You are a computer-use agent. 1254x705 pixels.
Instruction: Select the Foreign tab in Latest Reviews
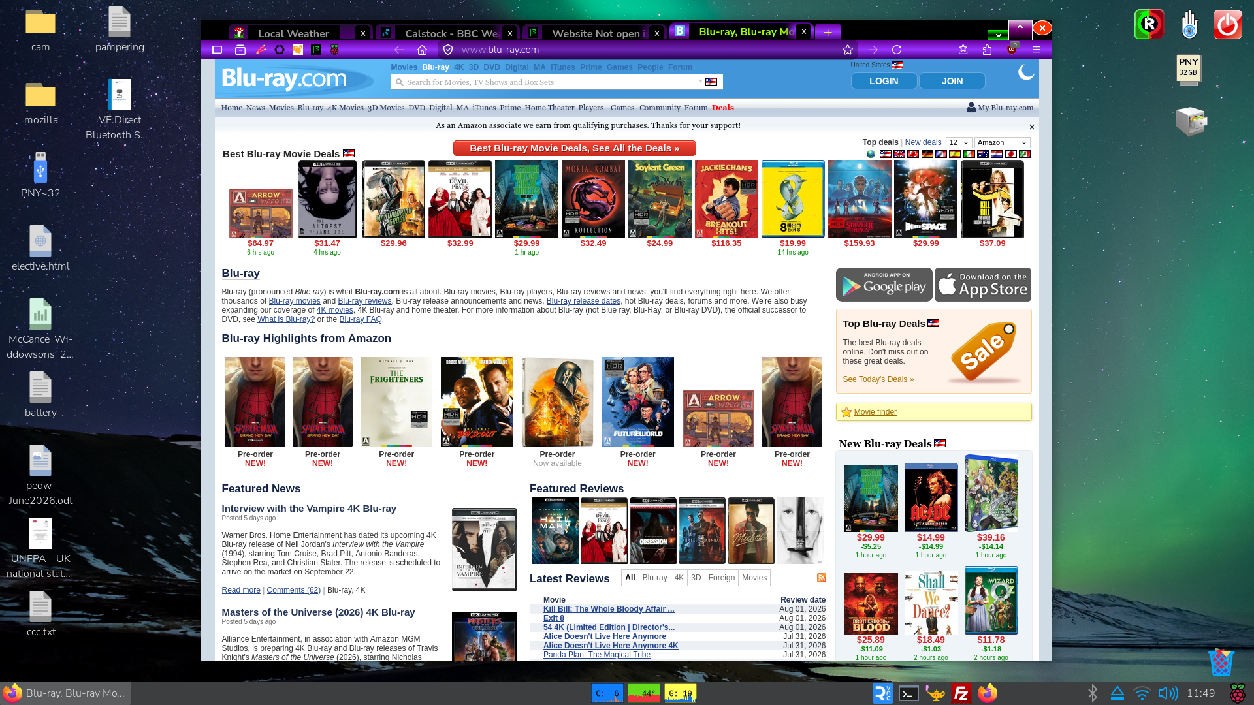(722, 578)
